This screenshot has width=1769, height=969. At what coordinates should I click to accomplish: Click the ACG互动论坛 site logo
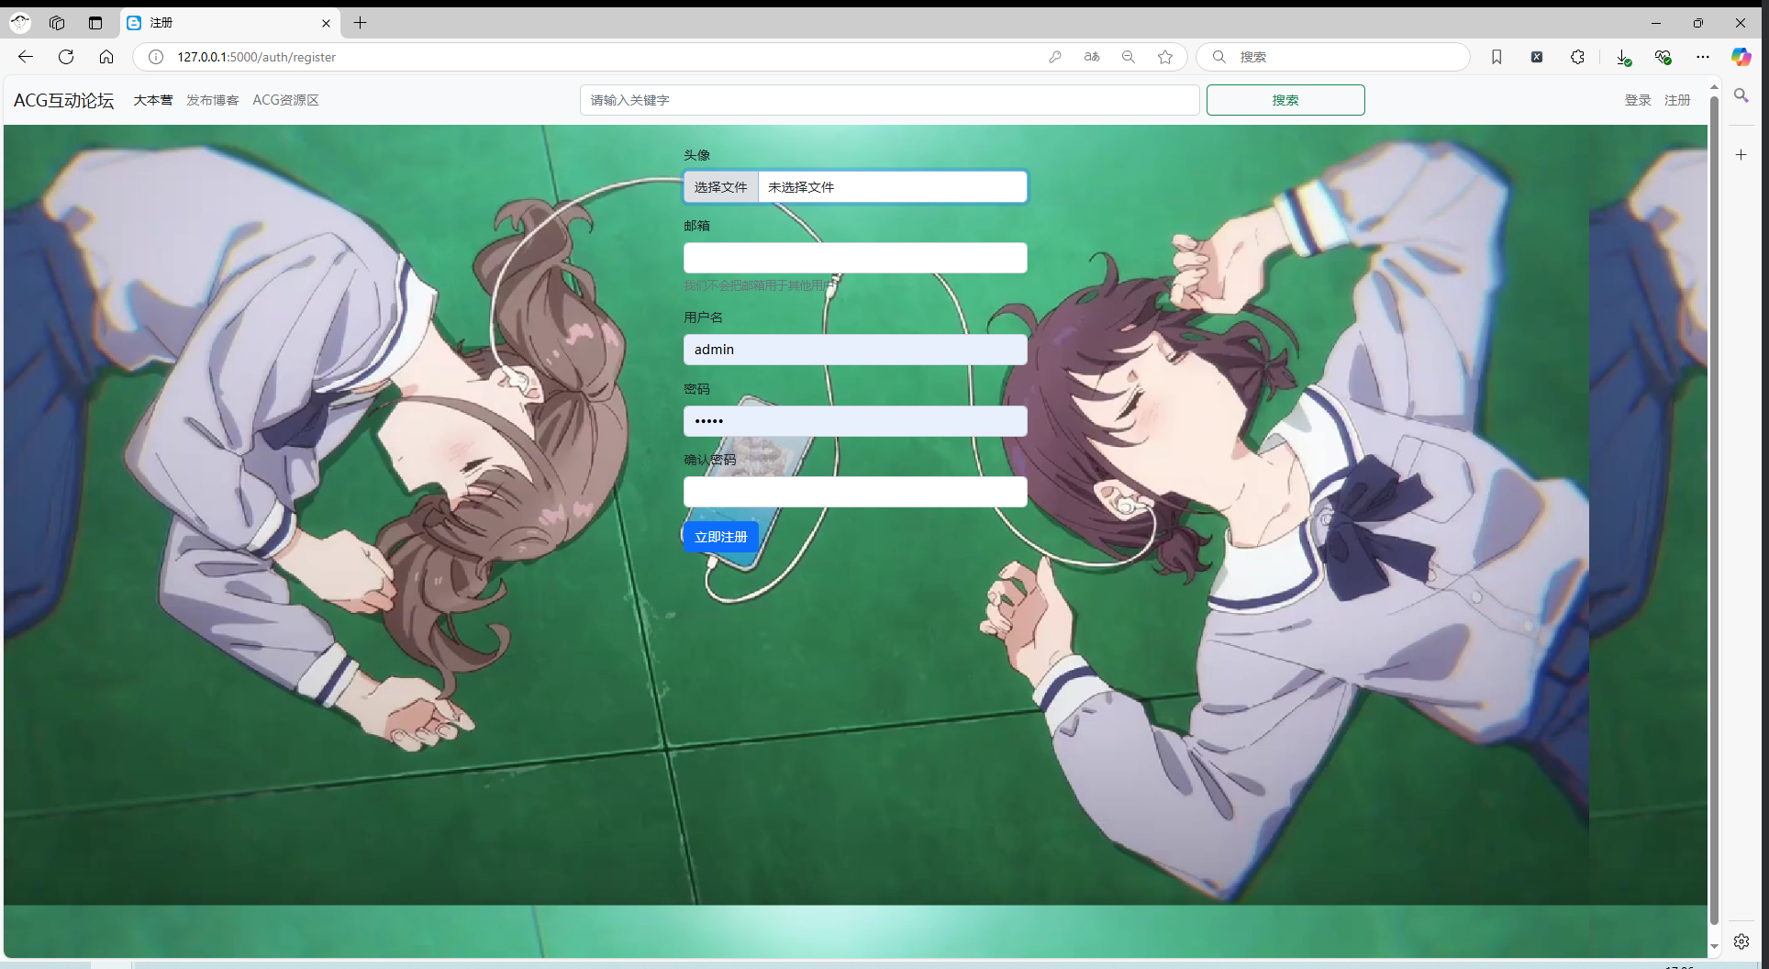pos(64,100)
